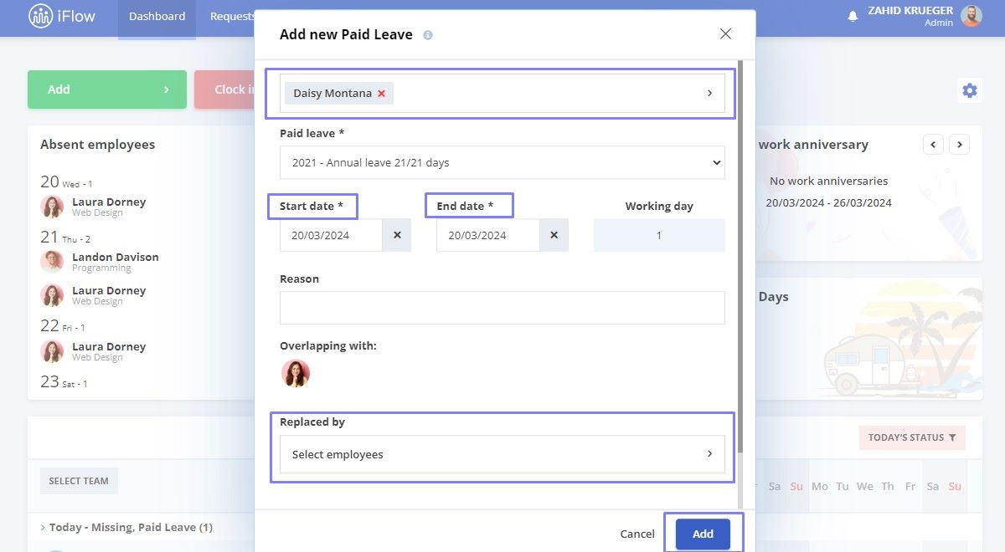Click the overlapping employee avatar

tap(295, 373)
